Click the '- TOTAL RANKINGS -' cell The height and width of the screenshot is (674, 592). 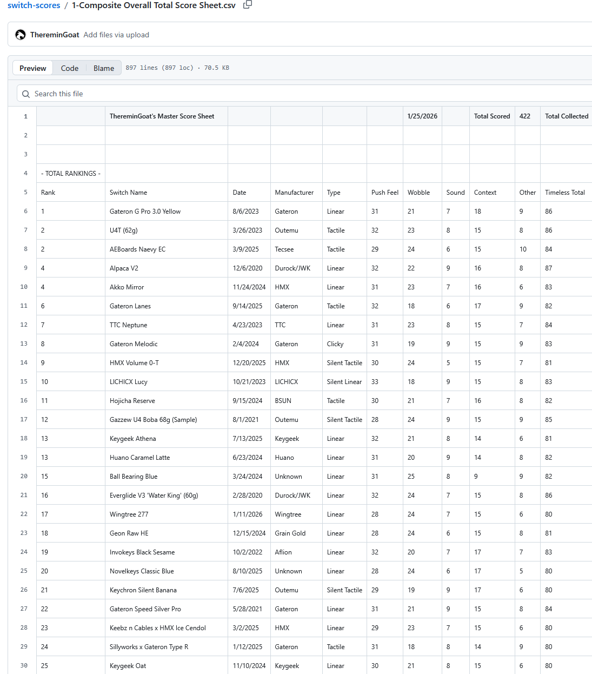pos(71,173)
